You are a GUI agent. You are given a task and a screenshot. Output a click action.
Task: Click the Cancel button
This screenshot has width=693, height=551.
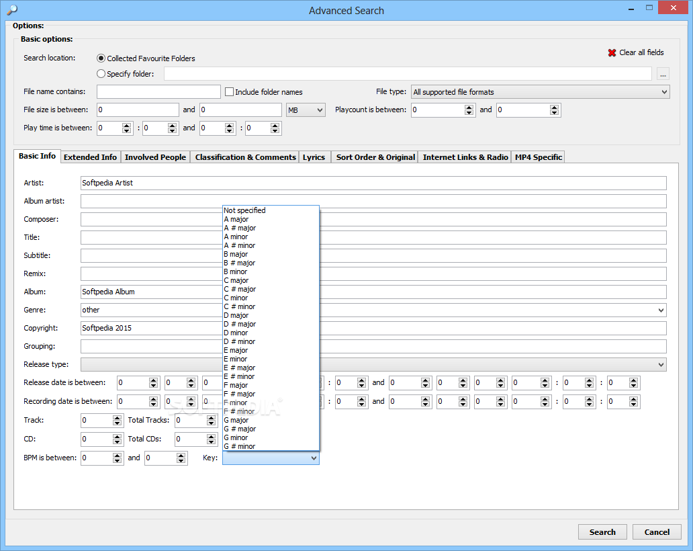coord(657,532)
